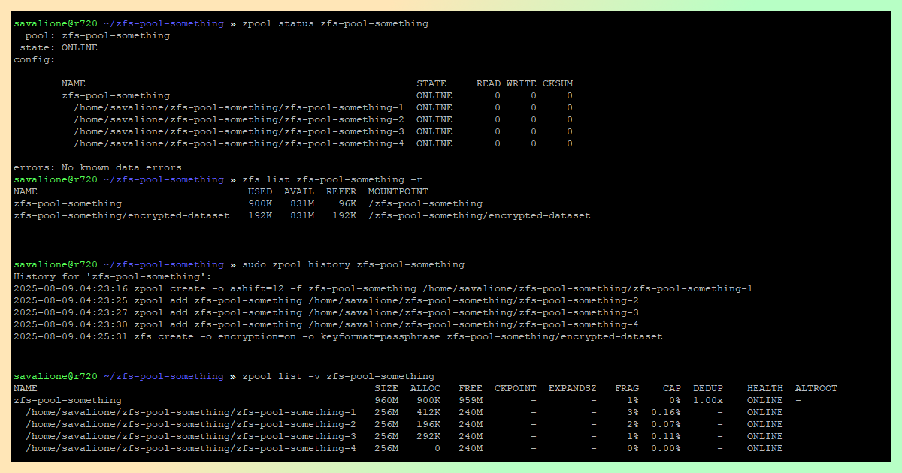Click the 2025-08-09.04:23:16 zpool create history entry

pos(383,288)
